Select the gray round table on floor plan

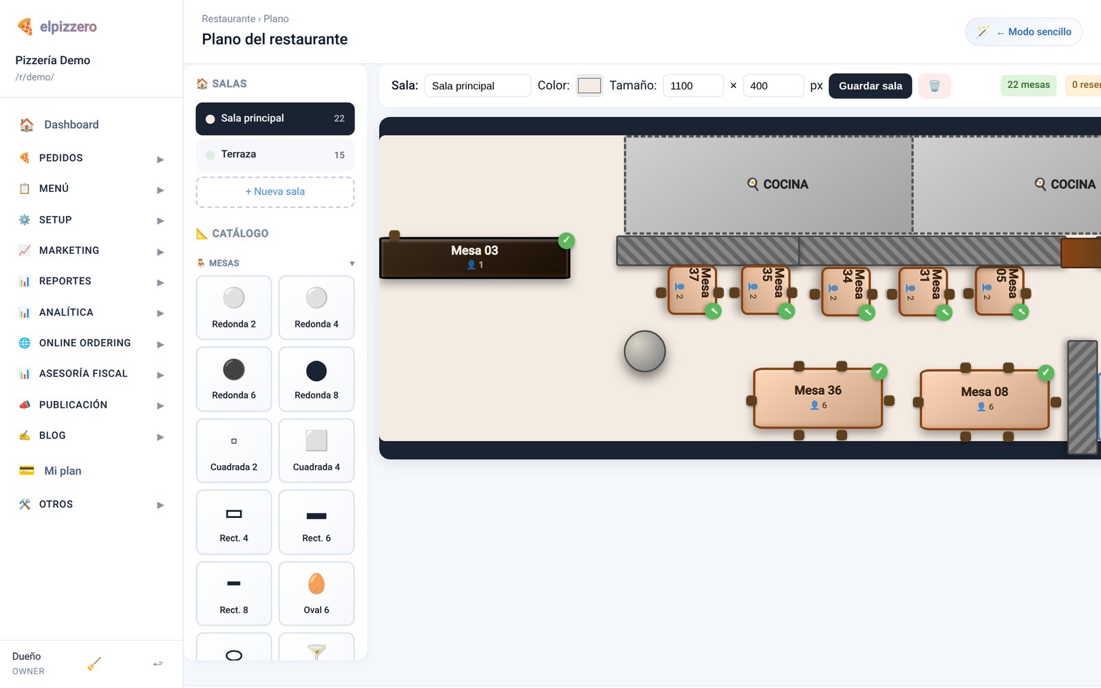coord(645,352)
